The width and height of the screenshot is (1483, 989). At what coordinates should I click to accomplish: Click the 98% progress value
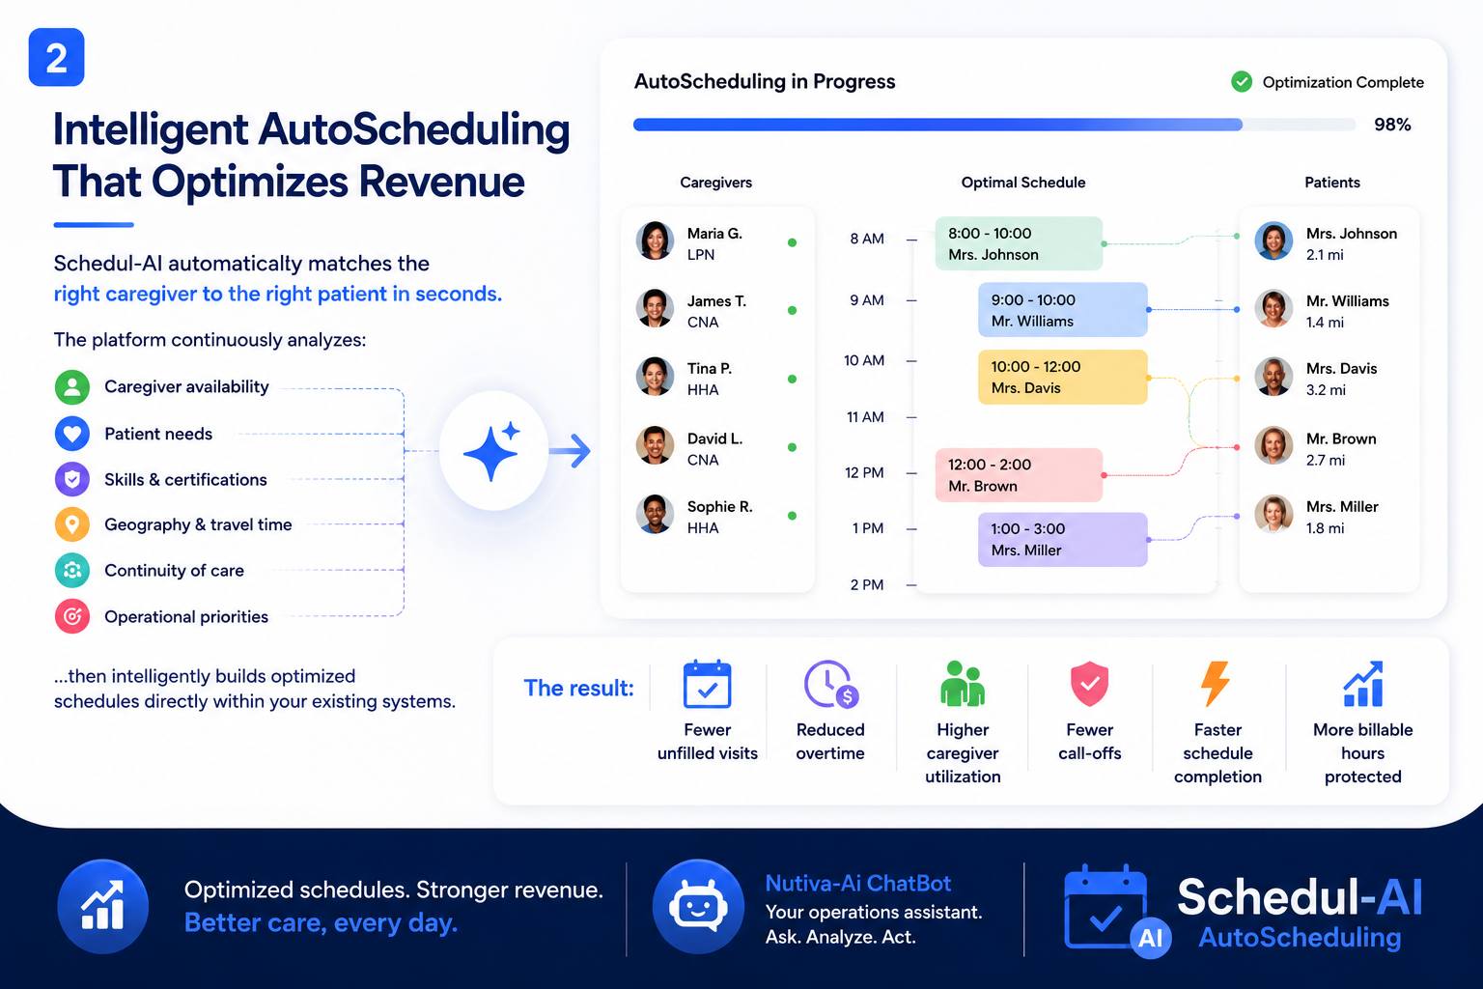(1392, 125)
